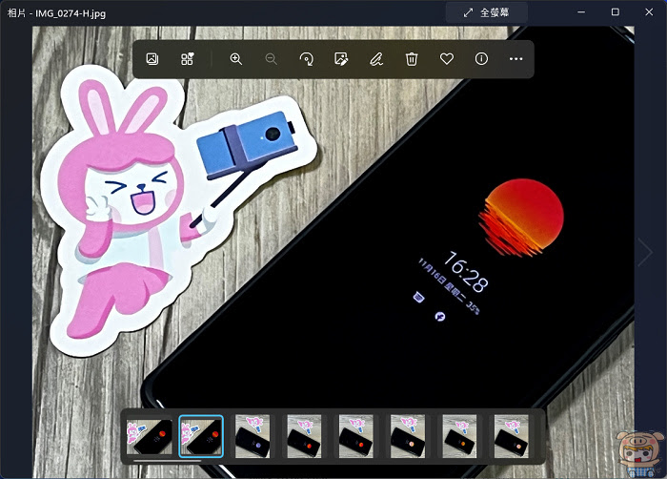Zoom in on the photo
Image resolution: width=667 pixels, height=479 pixels.
click(x=236, y=59)
